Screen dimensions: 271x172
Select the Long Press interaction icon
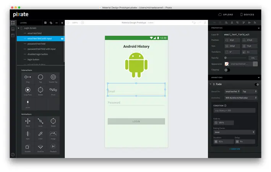pyautogui.click(x=28, y=90)
